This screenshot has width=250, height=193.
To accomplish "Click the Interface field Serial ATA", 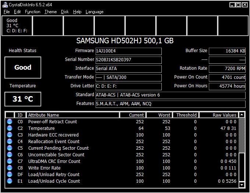I will pyautogui.click(x=129, y=69).
